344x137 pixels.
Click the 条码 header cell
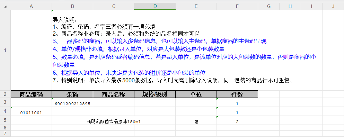click(x=72, y=94)
